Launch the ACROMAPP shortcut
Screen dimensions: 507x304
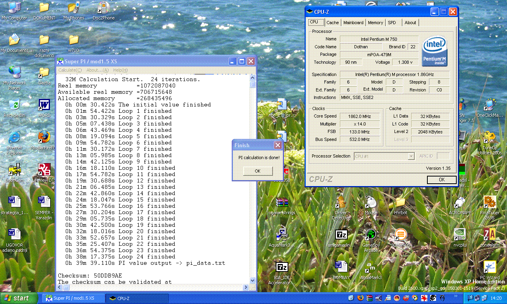click(x=460, y=205)
